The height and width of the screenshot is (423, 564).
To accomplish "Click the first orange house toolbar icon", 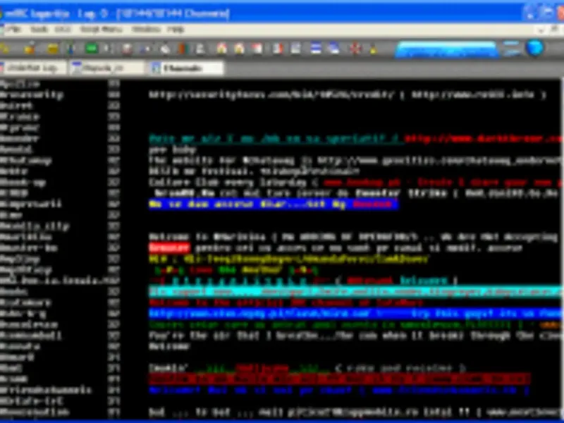I will (x=222, y=48).
